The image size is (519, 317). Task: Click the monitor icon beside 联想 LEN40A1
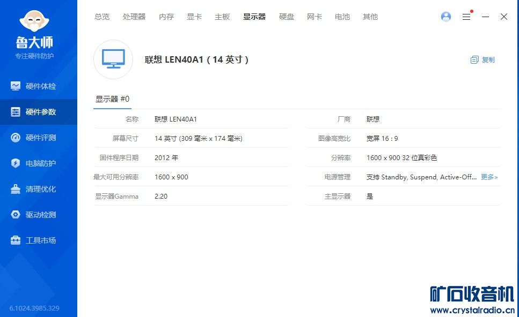[x=113, y=59]
